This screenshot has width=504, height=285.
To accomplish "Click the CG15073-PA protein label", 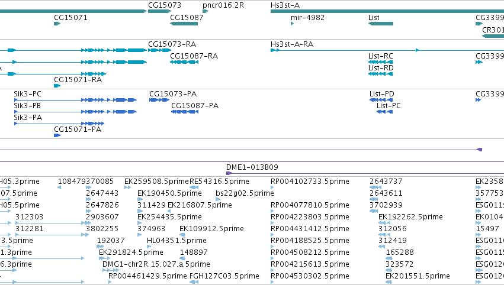I will coord(173,93).
